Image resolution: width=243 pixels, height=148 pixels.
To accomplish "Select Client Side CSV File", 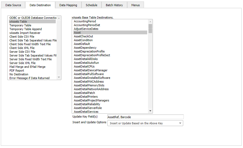I will (32, 37).
